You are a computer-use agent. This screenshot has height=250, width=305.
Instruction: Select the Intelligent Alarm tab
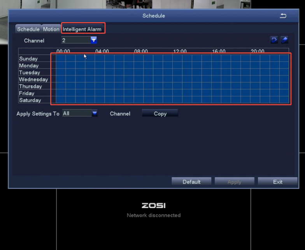[x=82, y=29]
